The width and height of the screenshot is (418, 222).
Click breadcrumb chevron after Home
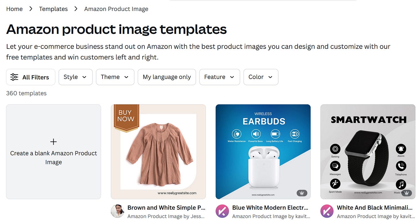[31, 9]
